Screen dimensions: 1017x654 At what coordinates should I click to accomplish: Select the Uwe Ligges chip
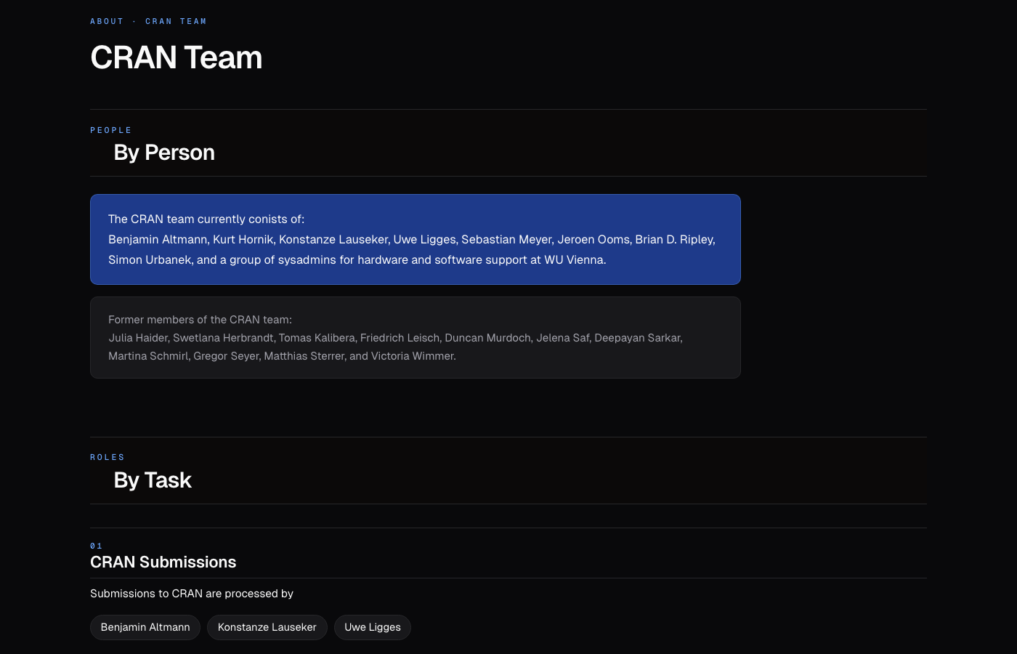[373, 627]
